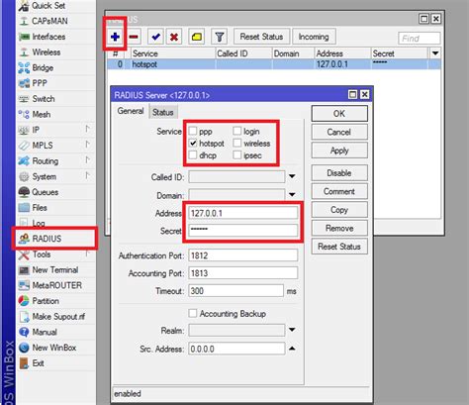
Task: Click the Secret password field
Action: 243,230
